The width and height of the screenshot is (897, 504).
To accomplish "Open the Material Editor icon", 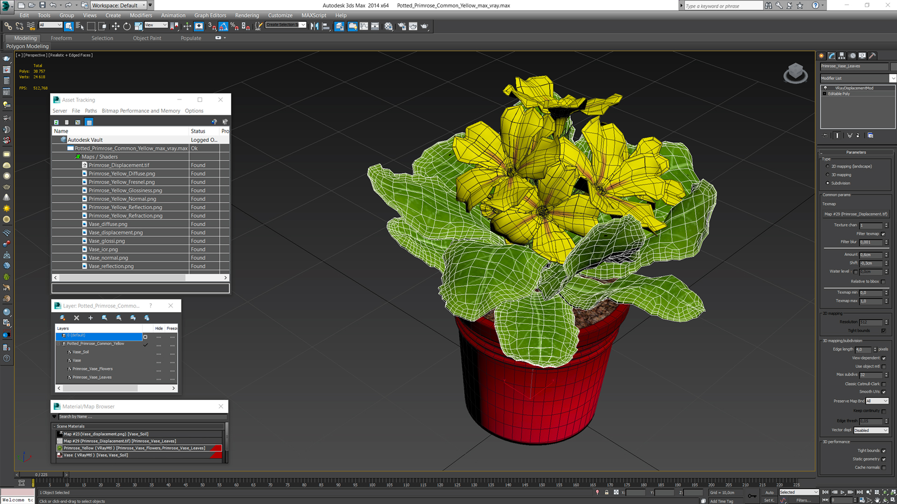I will pyautogui.click(x=388, y=26).
